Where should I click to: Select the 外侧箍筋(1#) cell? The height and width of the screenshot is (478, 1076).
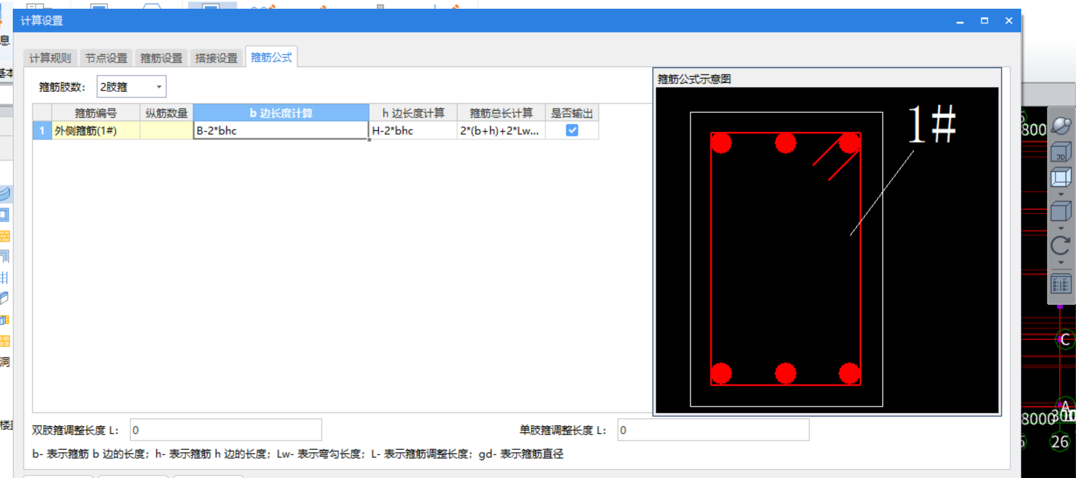coord(96,130)
